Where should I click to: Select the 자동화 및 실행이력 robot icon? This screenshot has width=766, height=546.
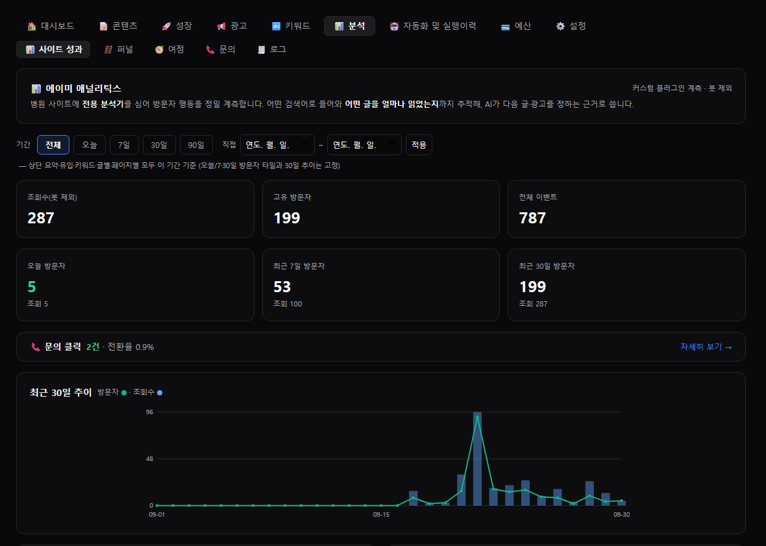394,27
